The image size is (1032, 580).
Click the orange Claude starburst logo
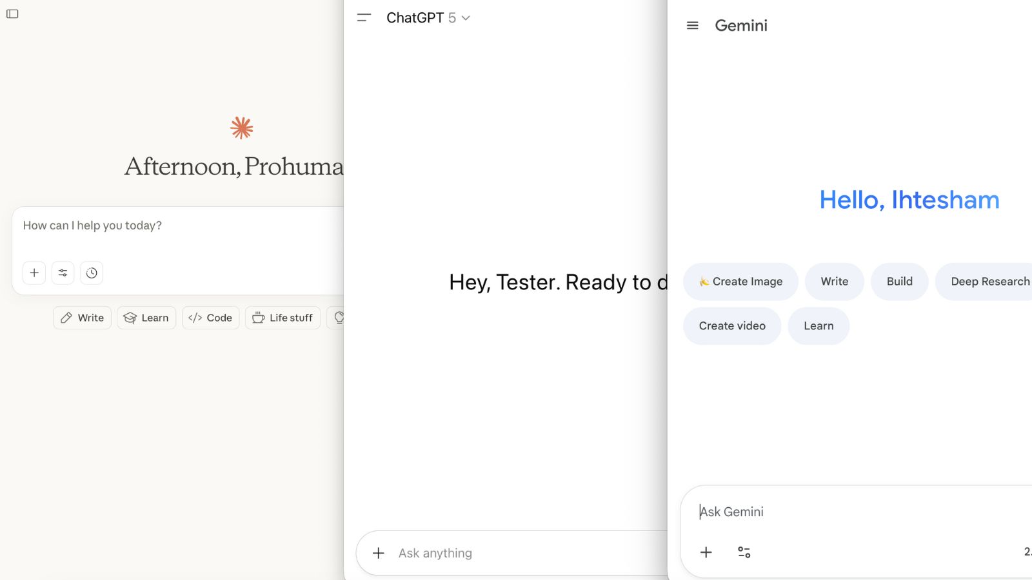pos(242,128)
